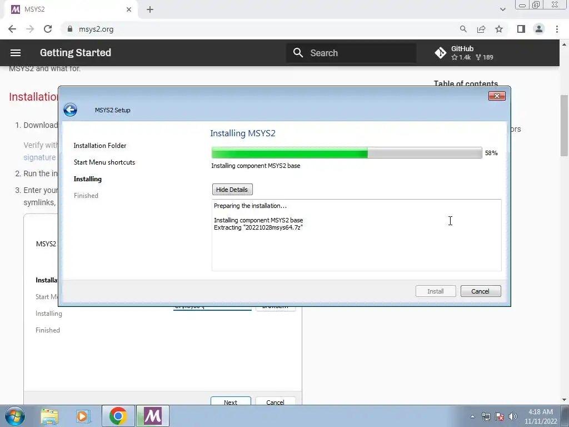Select 'Finished' step in setup dialog sidebar
Viewport: 569px width, 427px height.
coord(86,196)
